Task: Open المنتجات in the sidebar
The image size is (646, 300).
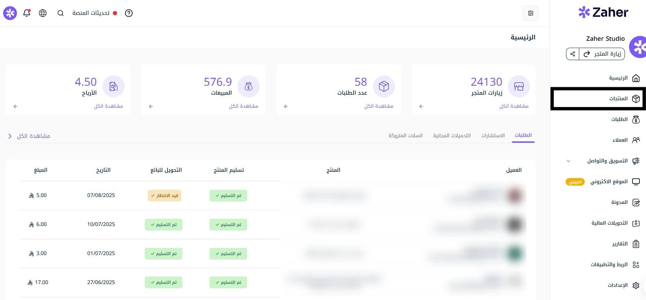Action: click(x=618, y=99)
